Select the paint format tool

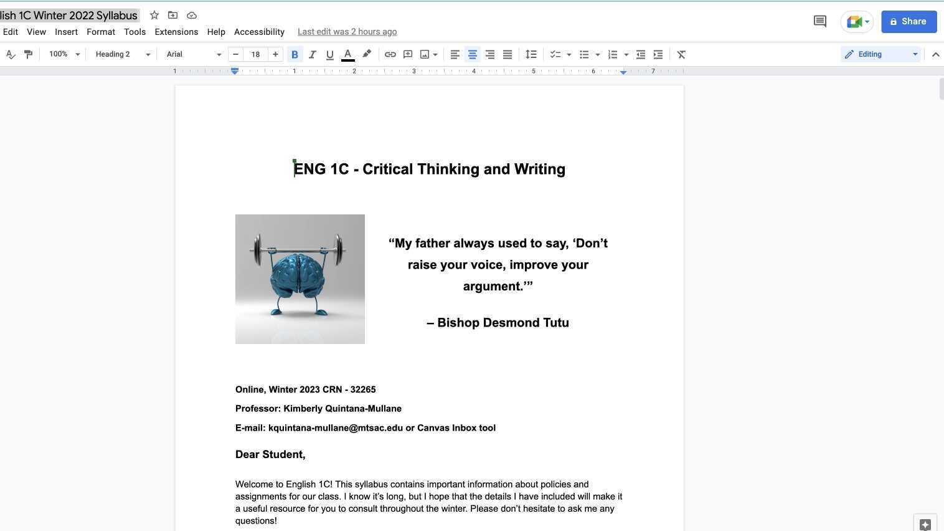click(28, 54)
